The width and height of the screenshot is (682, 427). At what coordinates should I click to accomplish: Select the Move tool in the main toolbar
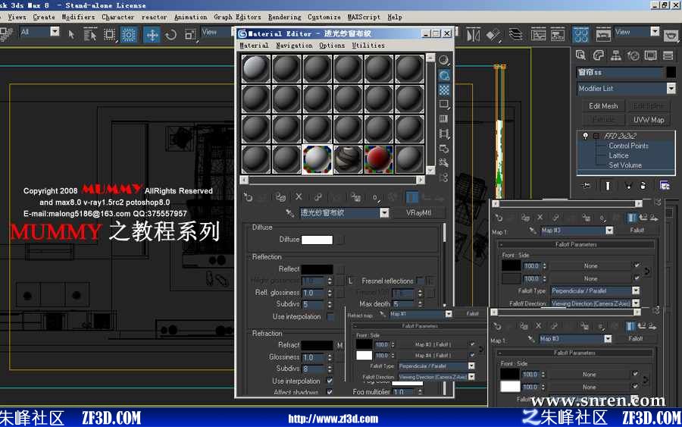[x=152, y=35]
